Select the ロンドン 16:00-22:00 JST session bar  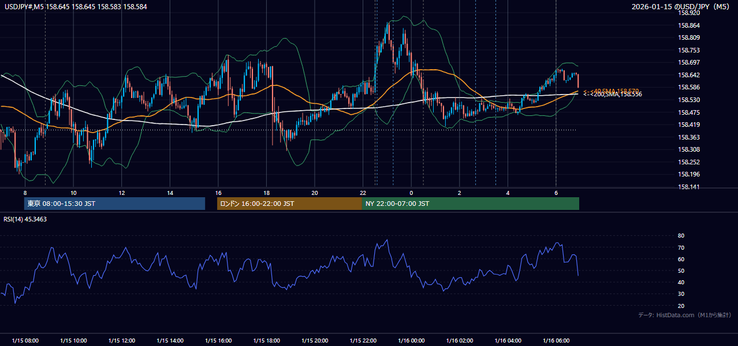point(289,204)
